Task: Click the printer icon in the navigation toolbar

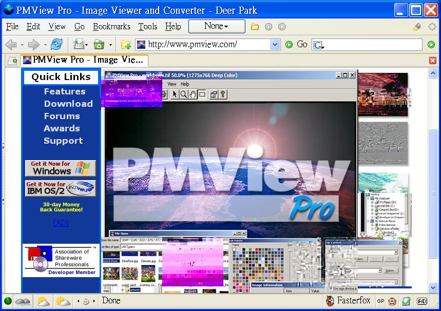Action: [80, 45]
